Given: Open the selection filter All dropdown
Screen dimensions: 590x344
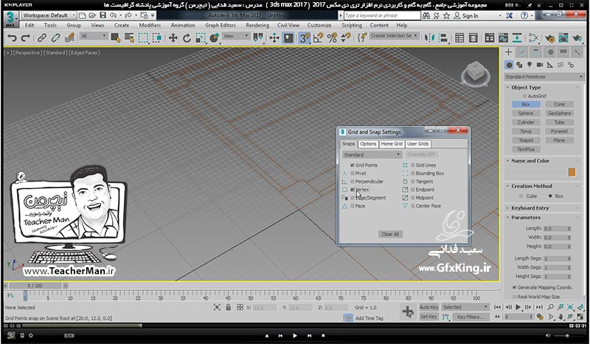Looking at the screenshot, I should (x=94, y=36).
